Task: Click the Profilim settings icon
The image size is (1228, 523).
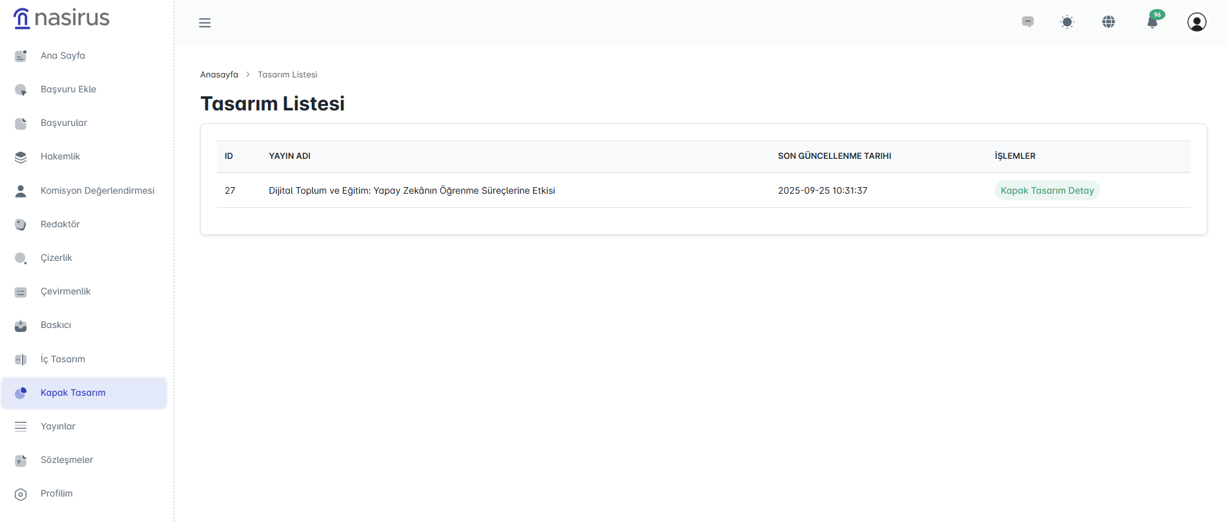Action: [x=21, y=494]
